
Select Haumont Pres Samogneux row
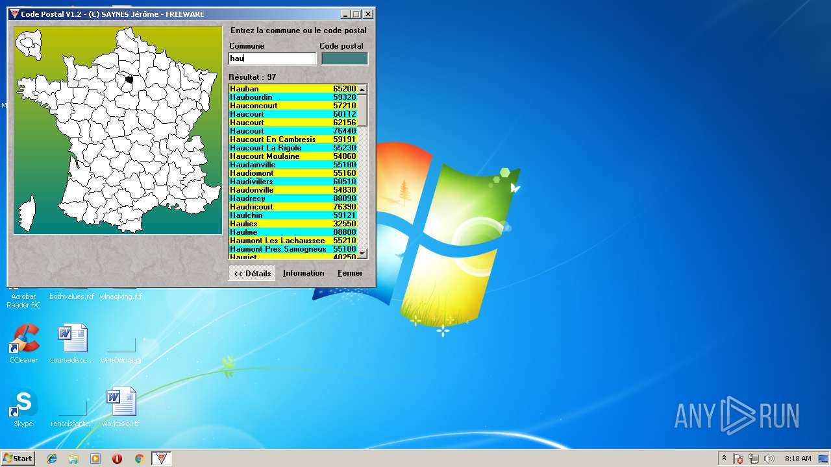[293, 249]
